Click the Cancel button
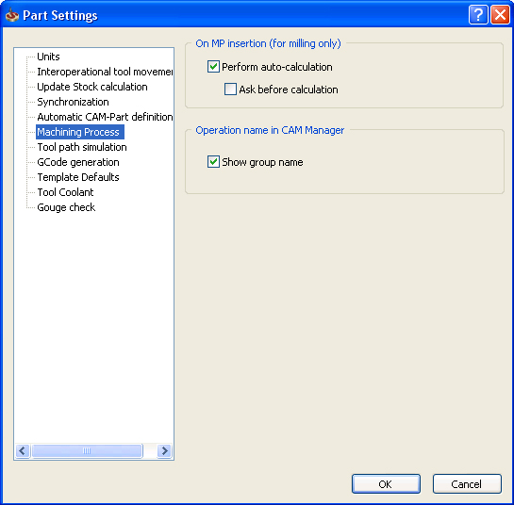Viewport: 514px width, 505px height. (467, 483)
